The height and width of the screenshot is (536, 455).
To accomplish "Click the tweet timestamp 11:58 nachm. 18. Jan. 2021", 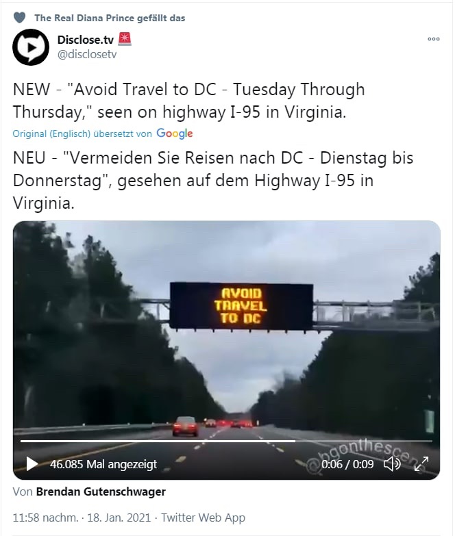I will tap(82, 518).
